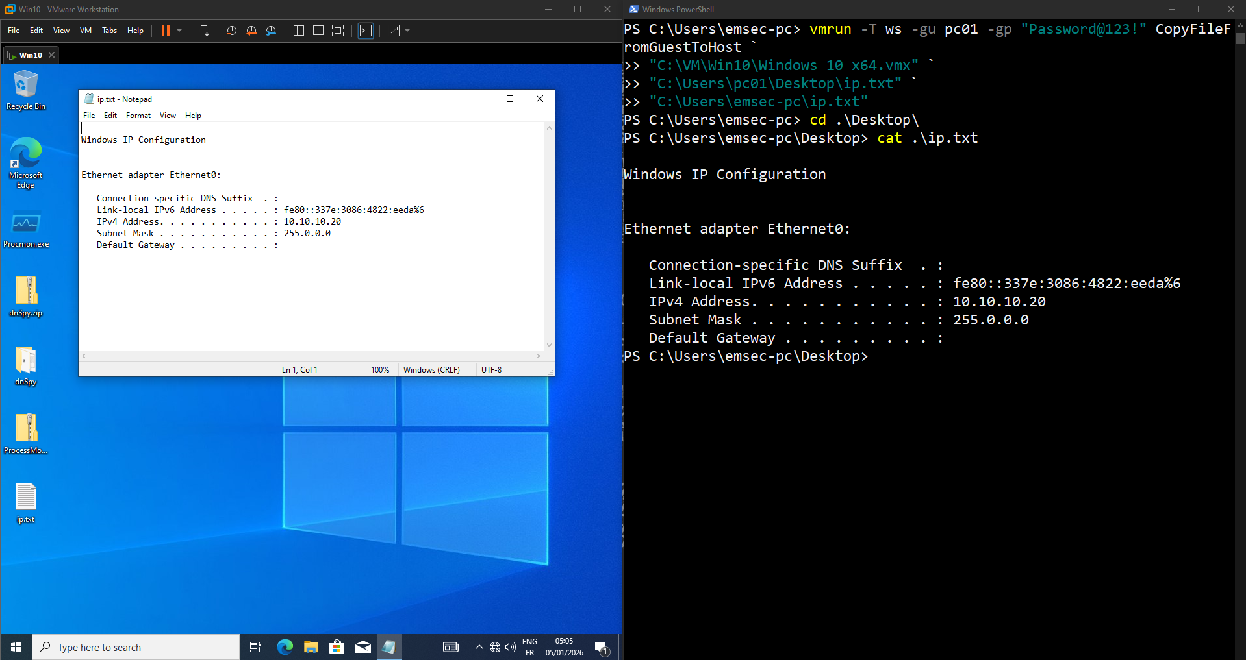
Task: Click Send Ctrl+Alt+Del to guest icon
Action: [x=204, y=31]
